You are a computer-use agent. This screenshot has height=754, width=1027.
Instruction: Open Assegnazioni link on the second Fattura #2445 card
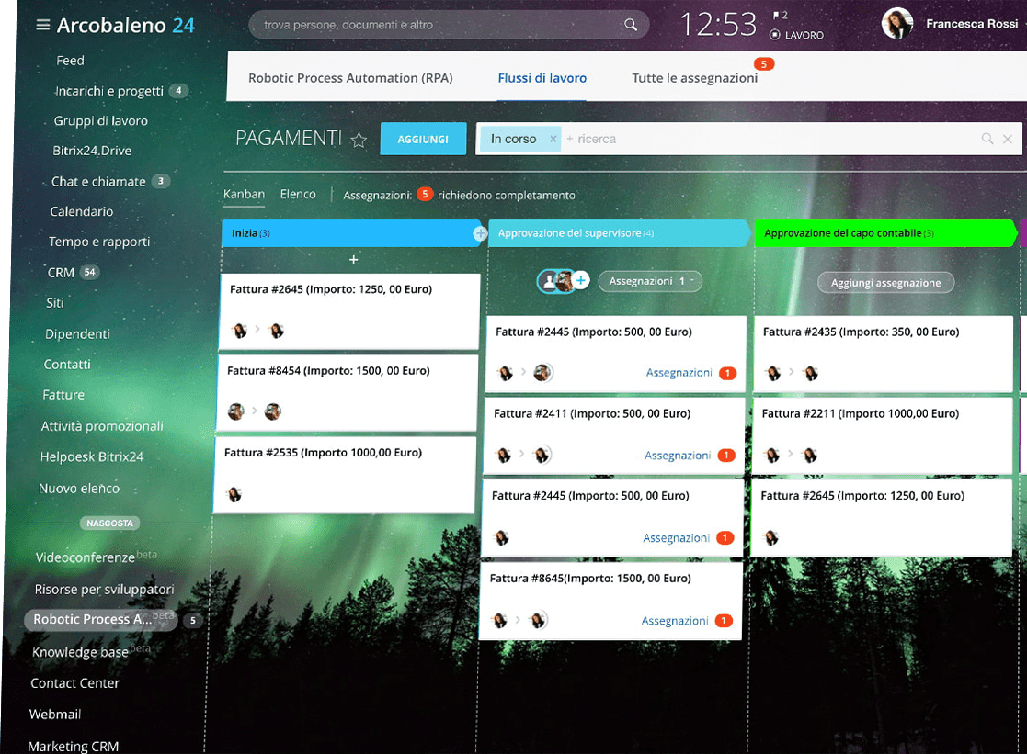(x=676, y=538)
